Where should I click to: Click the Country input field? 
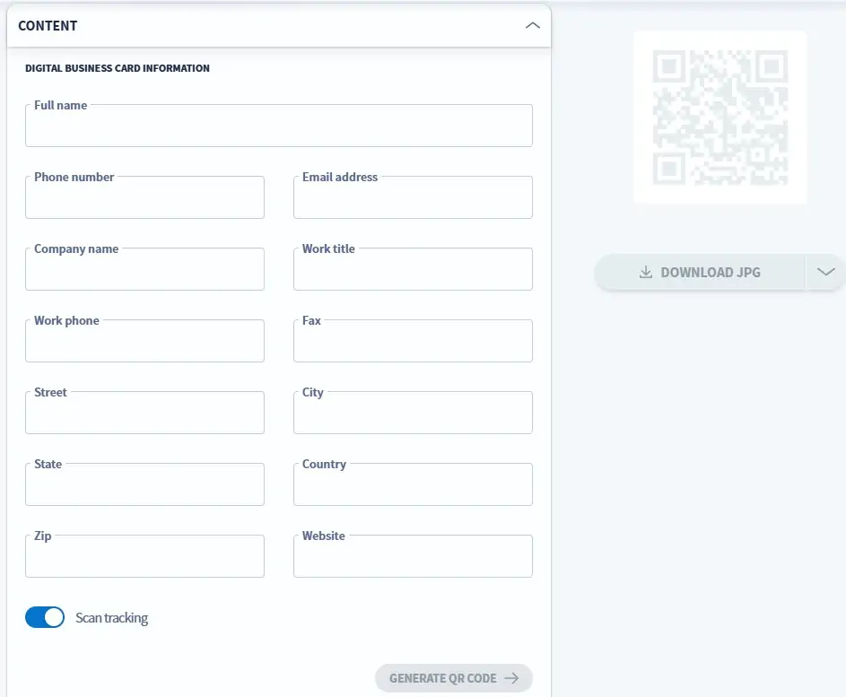coord(413,484)
